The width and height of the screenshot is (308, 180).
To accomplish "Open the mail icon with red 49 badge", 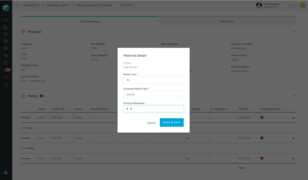I will [x=7, y=70].
